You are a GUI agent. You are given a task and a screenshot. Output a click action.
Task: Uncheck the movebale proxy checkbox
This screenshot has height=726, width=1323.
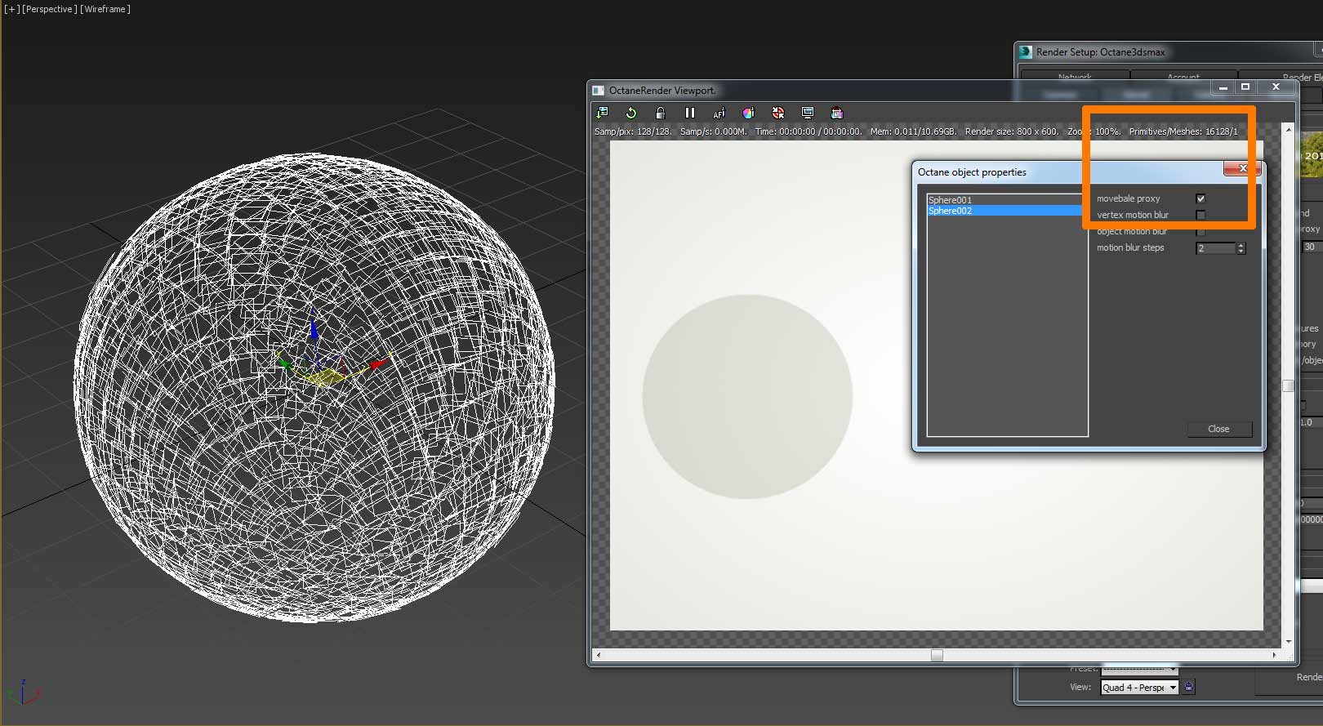tap(1200, 198)
